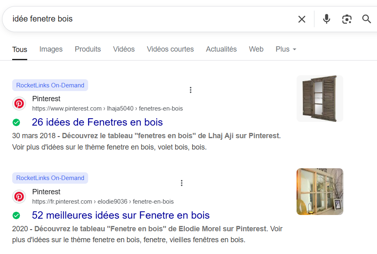Open search by image camera icon

coord(347,19)
